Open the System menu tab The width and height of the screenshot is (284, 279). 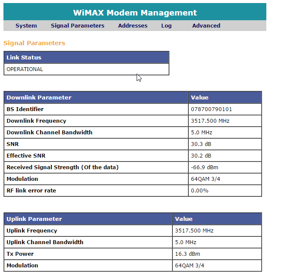[x=26, y=26]
